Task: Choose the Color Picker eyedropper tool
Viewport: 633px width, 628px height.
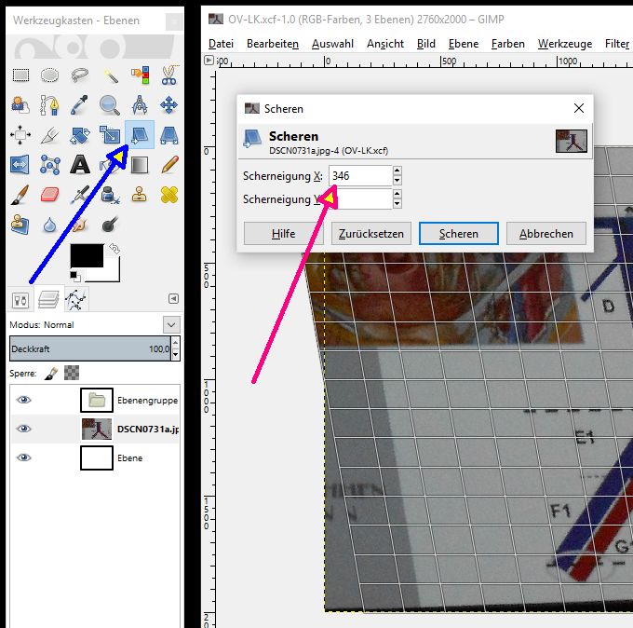Action: pyautogui.click(x=80, y=105)
